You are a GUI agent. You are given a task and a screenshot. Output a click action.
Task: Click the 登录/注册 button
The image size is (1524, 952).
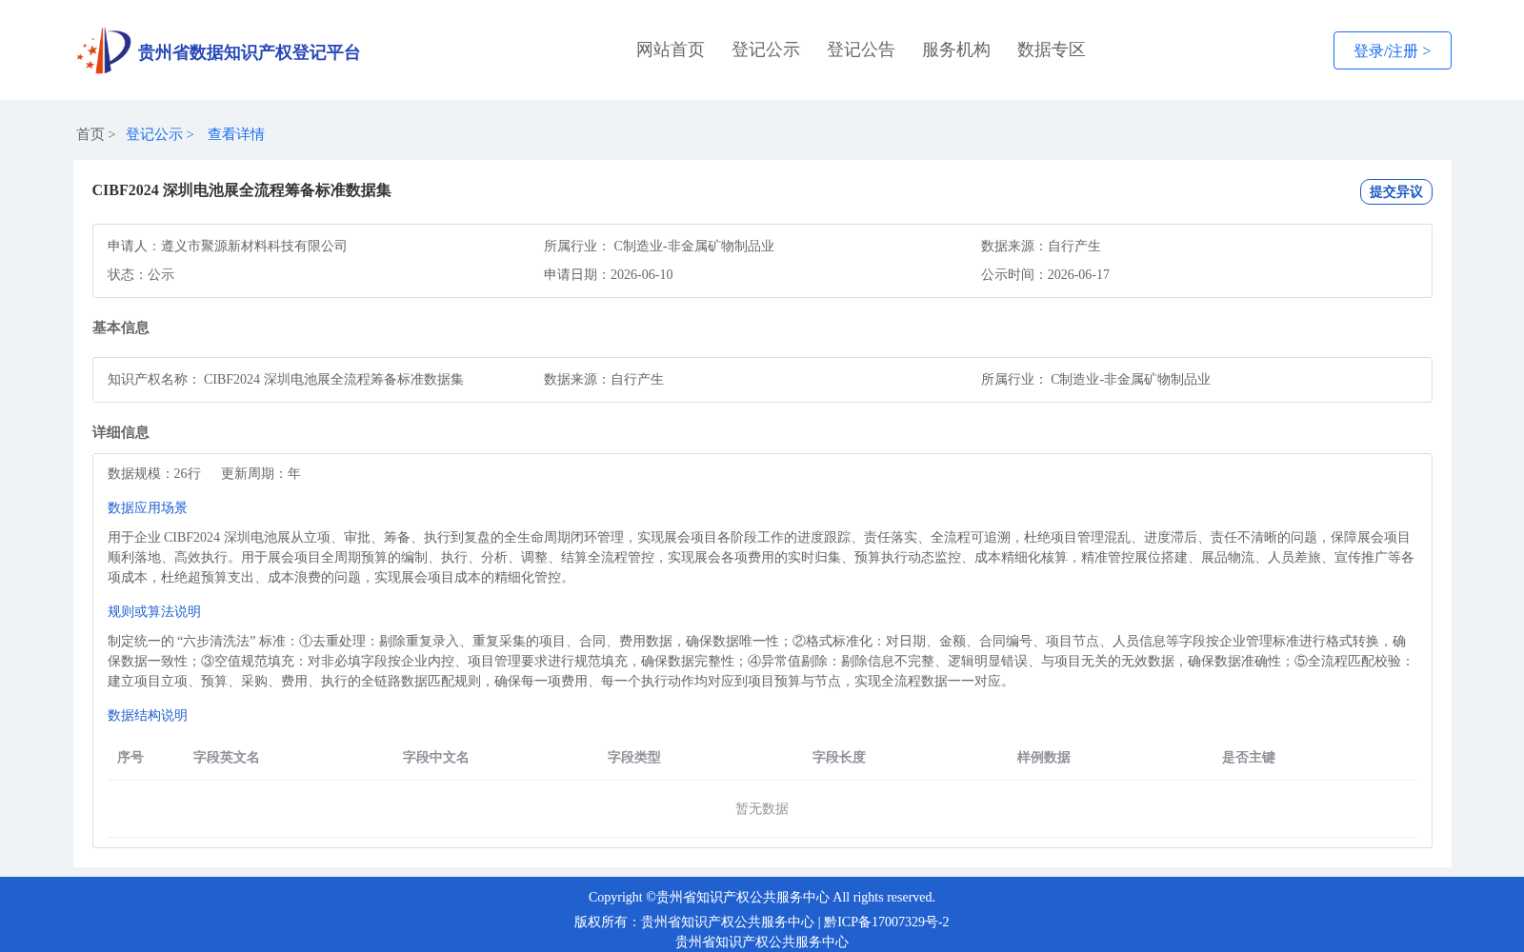tap(1392, 50)
